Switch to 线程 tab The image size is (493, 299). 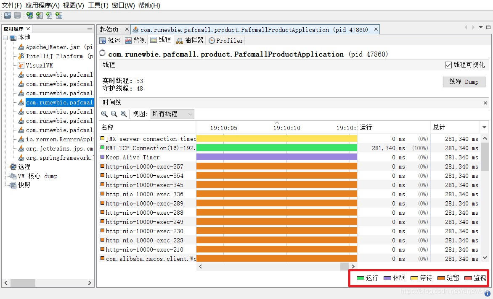tap(161, 40)
